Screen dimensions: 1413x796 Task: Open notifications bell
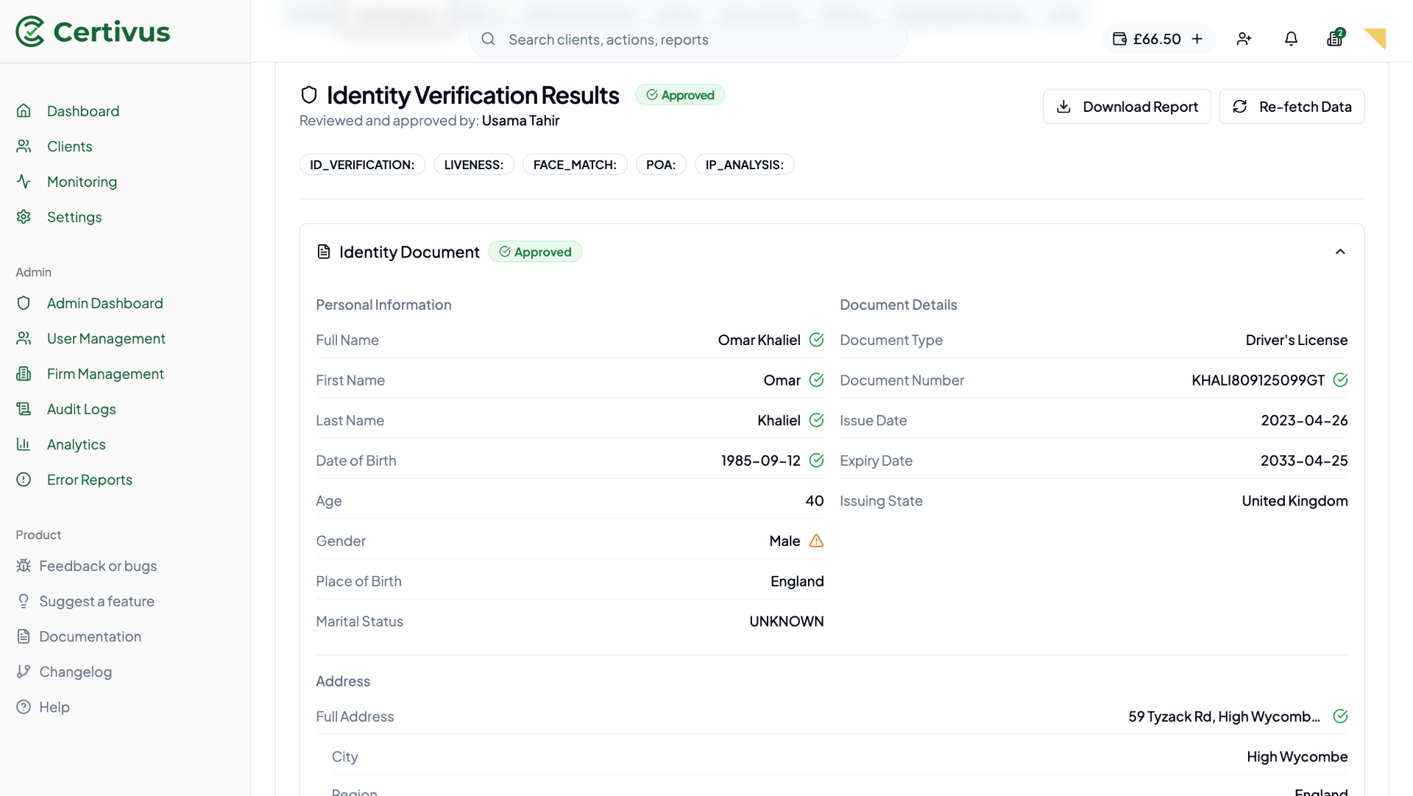point(1291,39)
